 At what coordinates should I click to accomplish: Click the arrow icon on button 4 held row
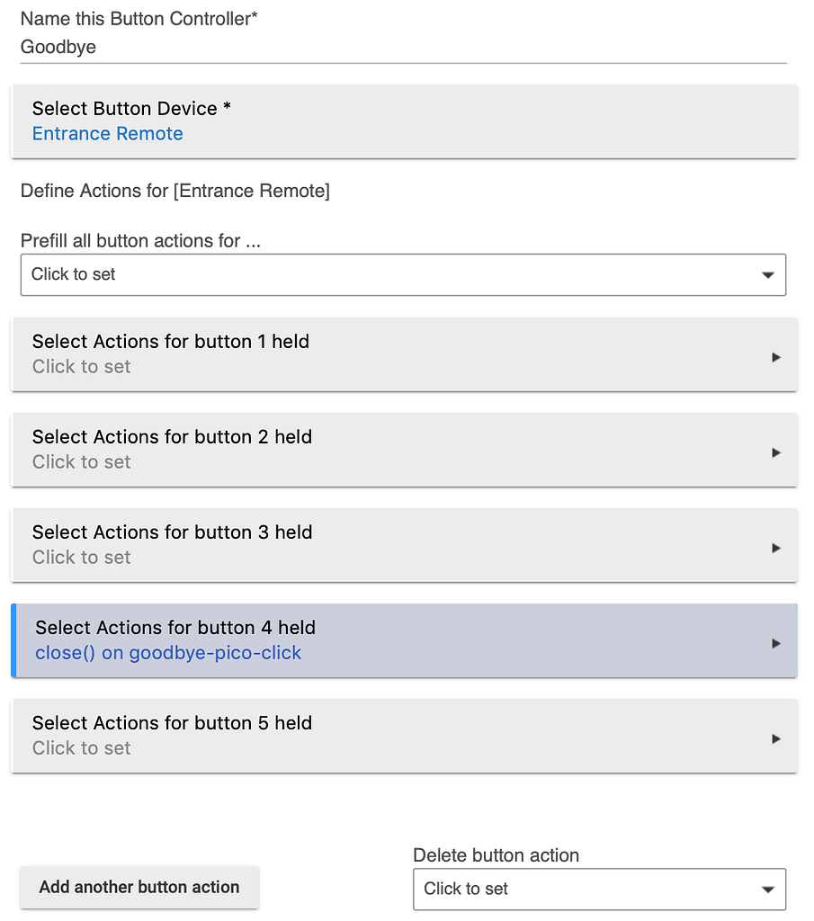(x=775, y=643)
